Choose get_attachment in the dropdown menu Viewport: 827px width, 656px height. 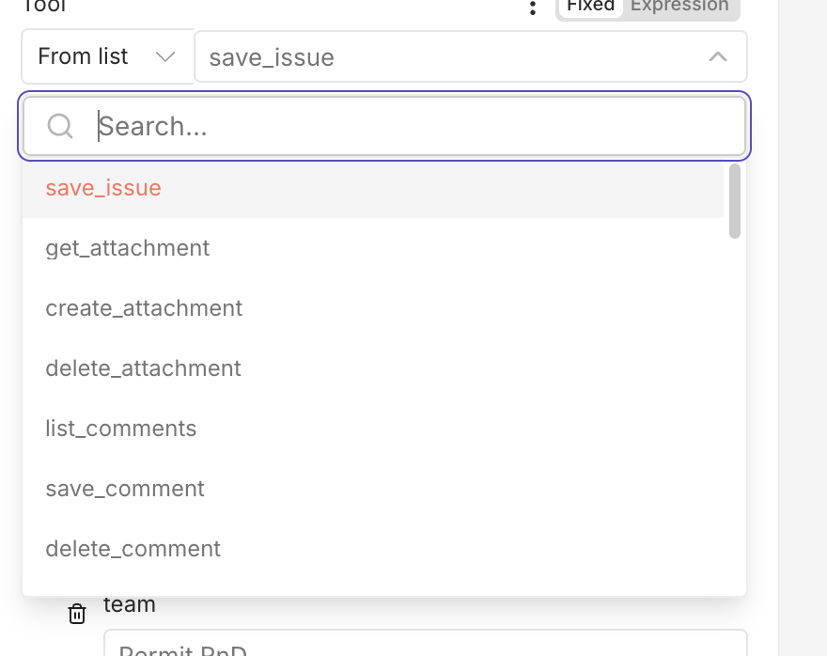pyautogui.click(x=127, y=248)
